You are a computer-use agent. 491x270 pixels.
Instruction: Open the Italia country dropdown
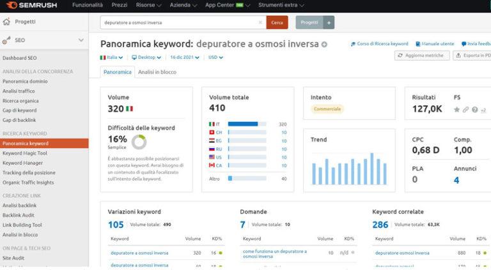point(111,57)
